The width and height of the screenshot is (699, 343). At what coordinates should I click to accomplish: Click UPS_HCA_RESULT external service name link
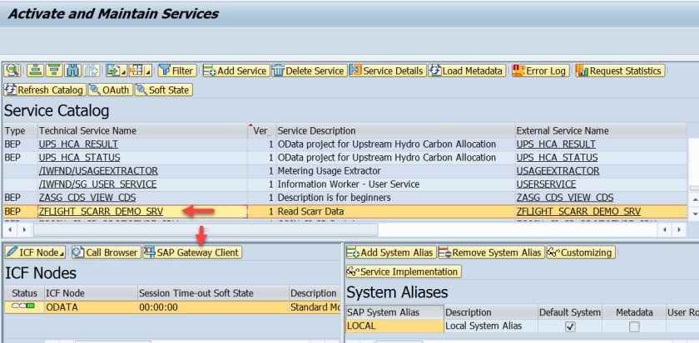556,144
